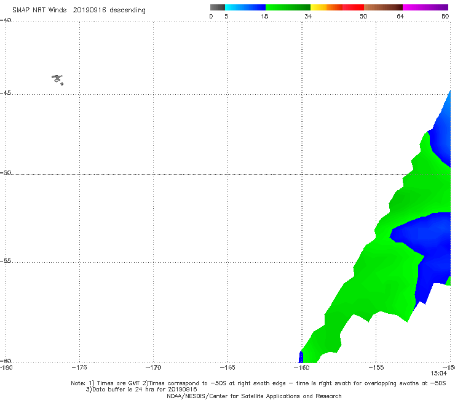Click the longitude label "-155"
This screenshot has width=455, height=400.
click(x=376, y=367)
